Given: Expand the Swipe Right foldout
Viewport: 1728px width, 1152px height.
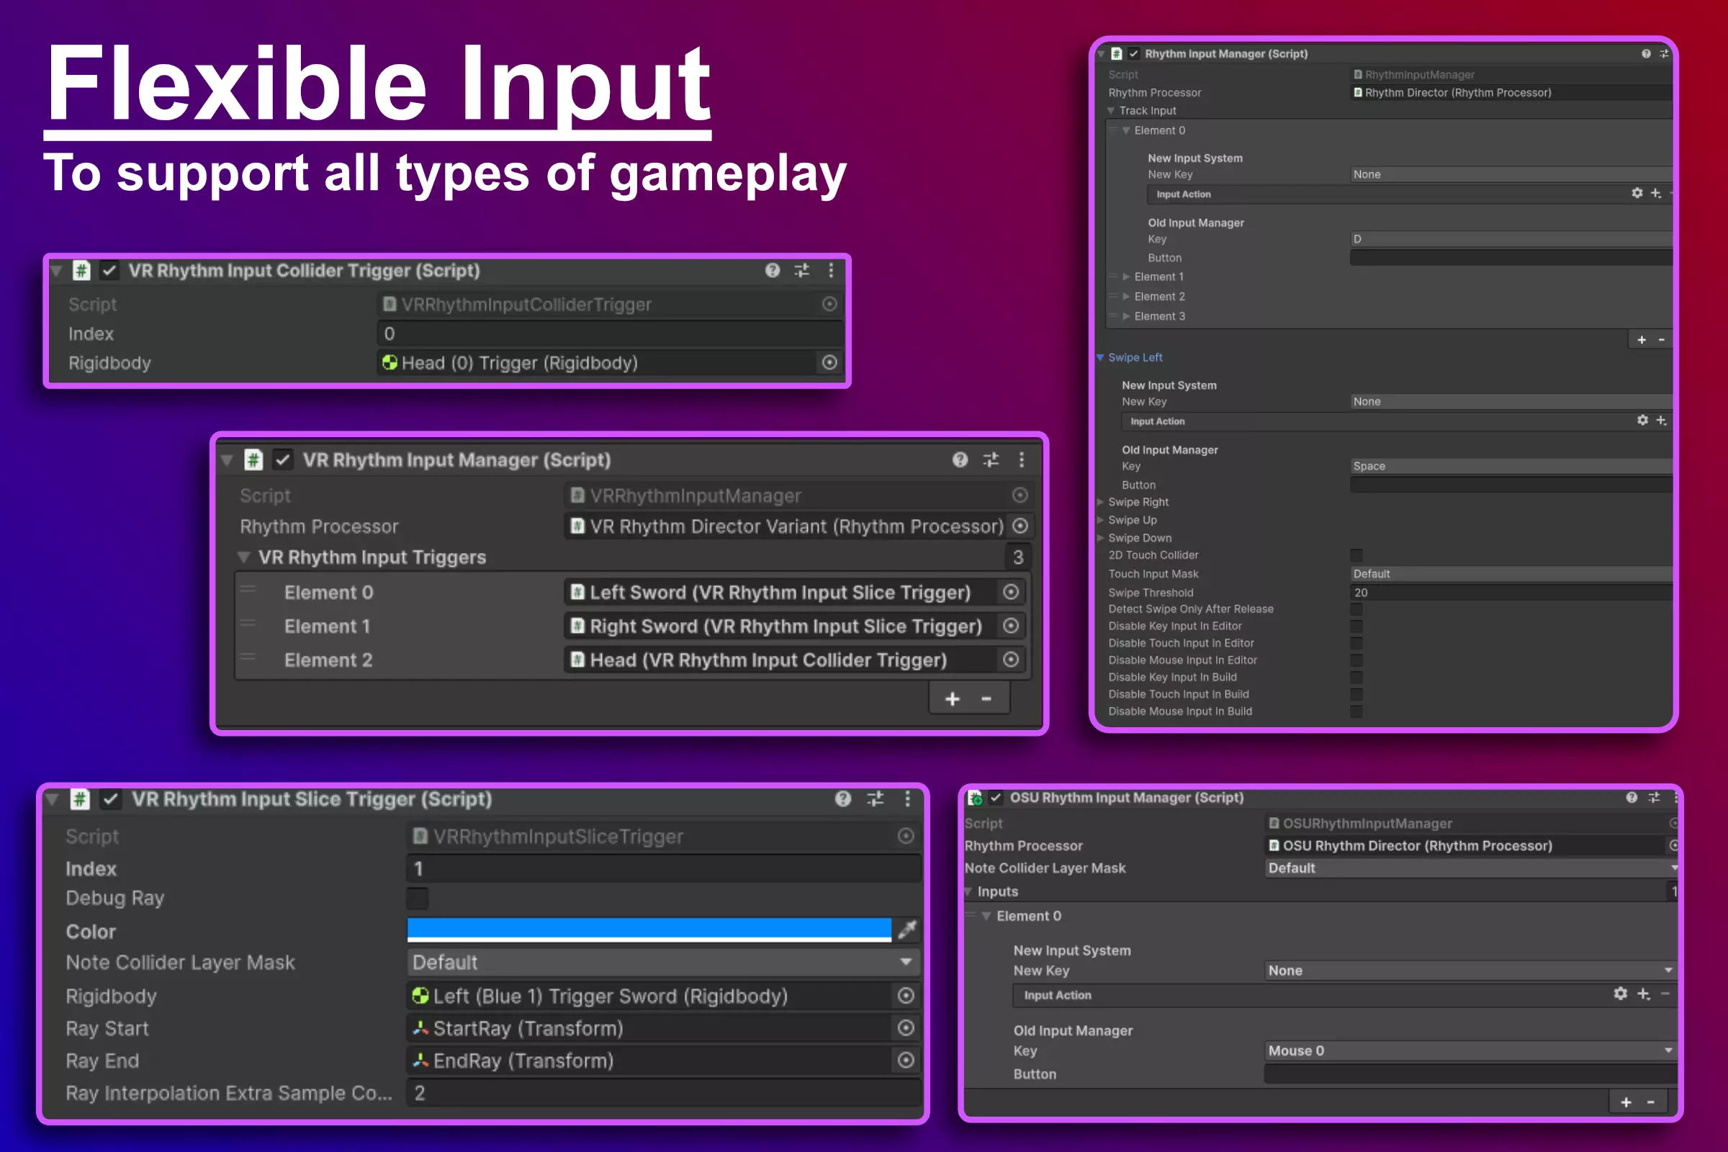Looking at the screenshot, I should click(x=1101, y=503).
